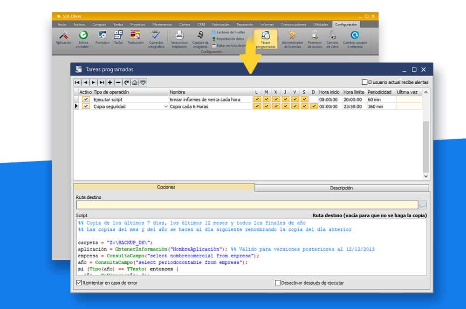The width and height of the screenshot is (466, 309).
Task: Launch the Corrector ortográfico tool
Action: click(156, 36)
